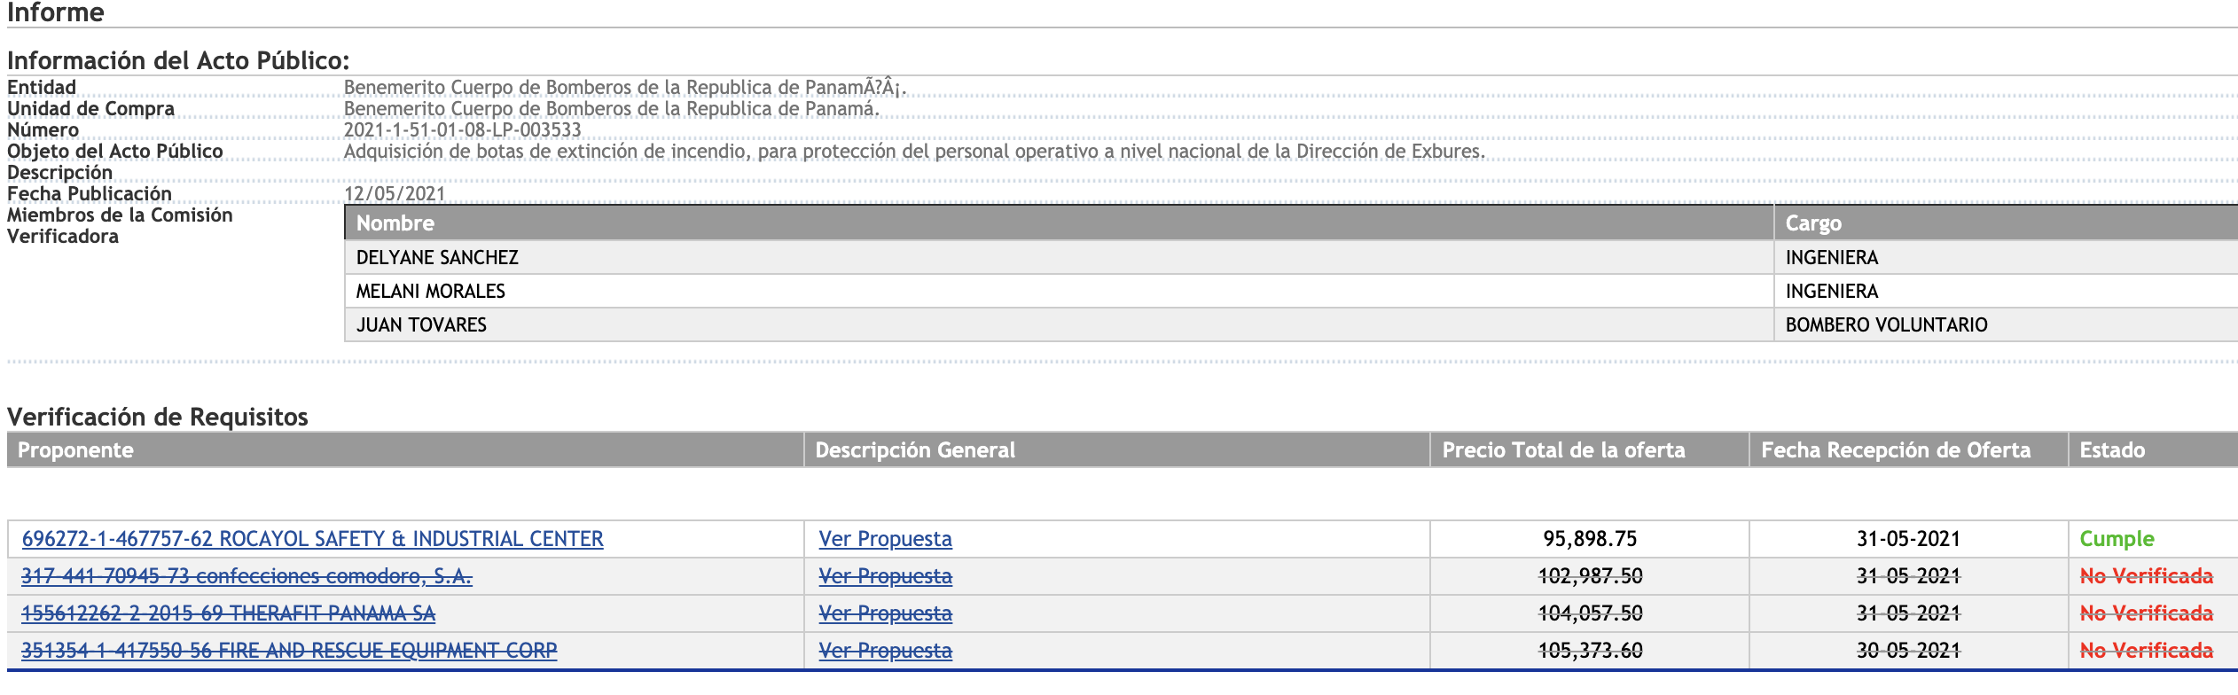Select the DELYANE SANCHEZ commission member row
The width and height of the screenshot is (2238, 695).
(1291, 257)
